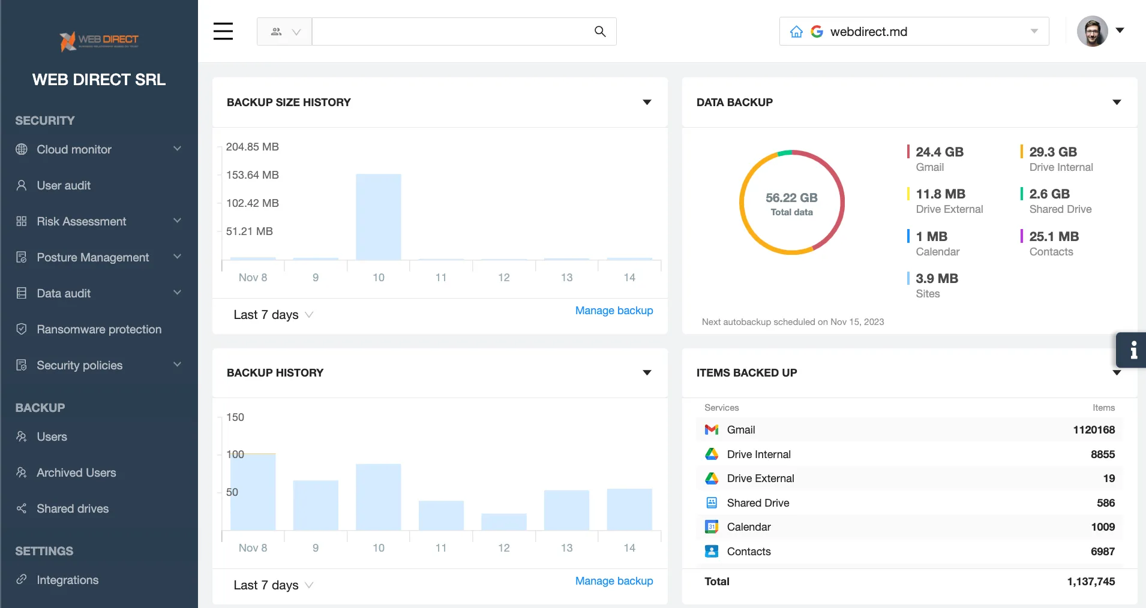Click Manage backup link under Backup Size History

tap(614, 311)
